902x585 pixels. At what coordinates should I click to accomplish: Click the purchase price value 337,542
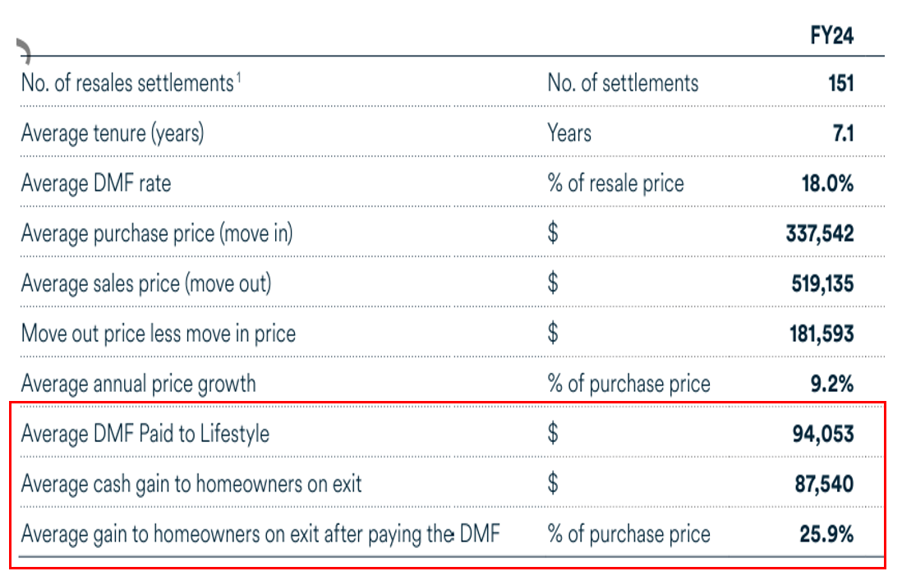[820, 233]
